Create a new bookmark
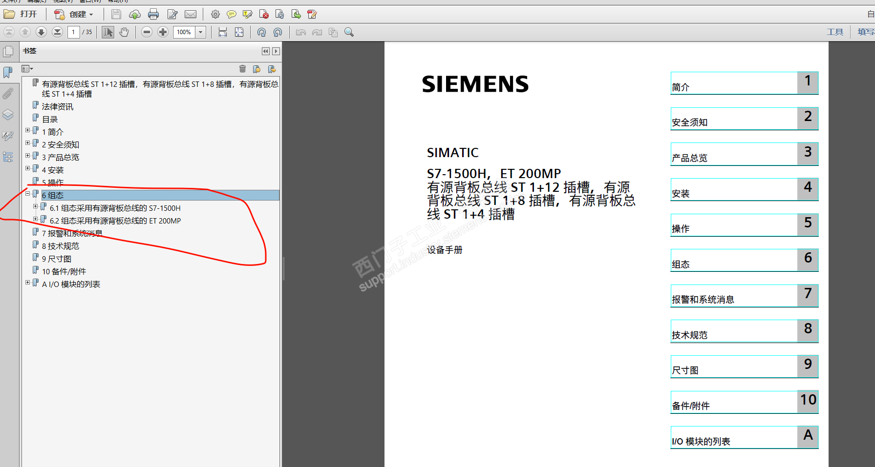 tap(256, 69)
